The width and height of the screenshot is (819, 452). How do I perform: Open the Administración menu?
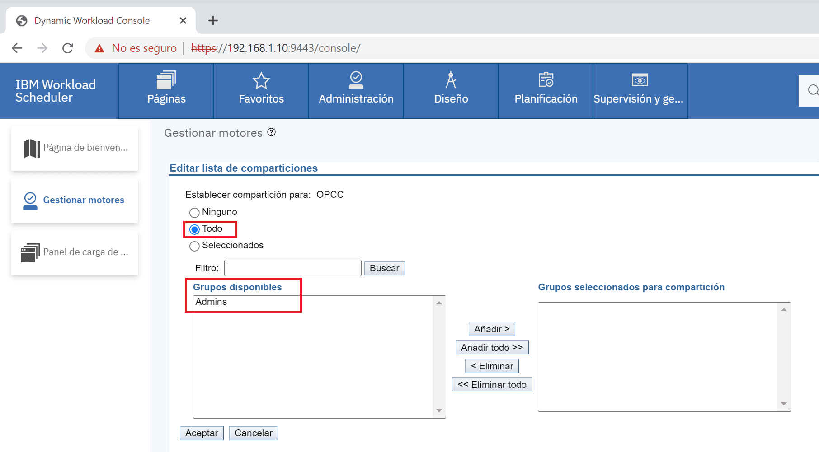click(x=356, y=91)
